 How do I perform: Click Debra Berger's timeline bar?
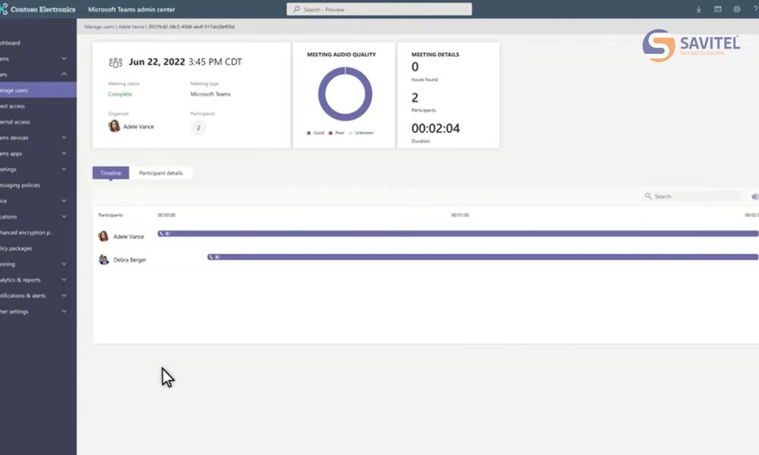click(483, 257)
